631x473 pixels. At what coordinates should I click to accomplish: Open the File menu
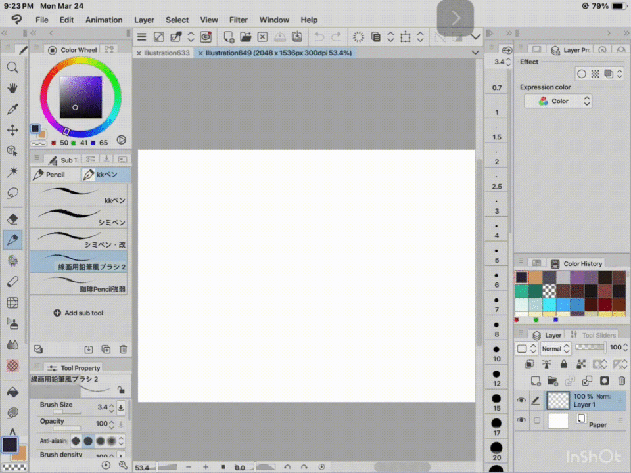[x=42, y=20]
